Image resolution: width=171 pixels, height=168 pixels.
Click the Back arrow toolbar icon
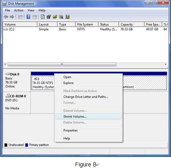[6, 17]
